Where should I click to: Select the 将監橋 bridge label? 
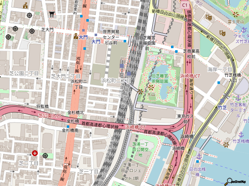click(x=42, y=106)
